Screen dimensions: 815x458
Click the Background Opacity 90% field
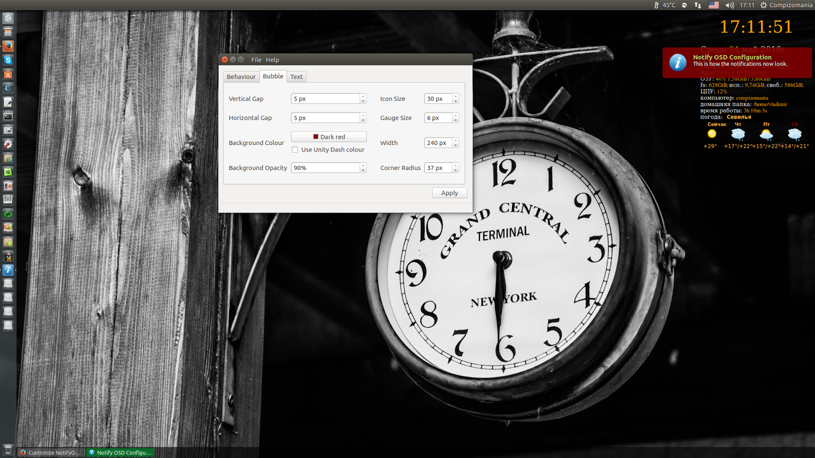325,168
